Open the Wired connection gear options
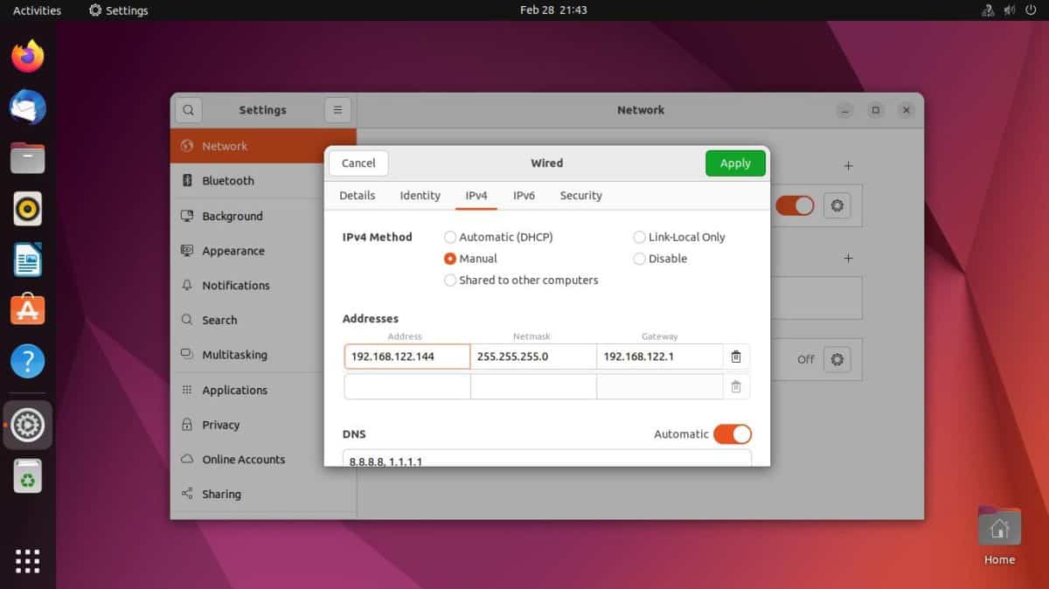The height and width of the screenshot is (589, 1049). [837, 205]
